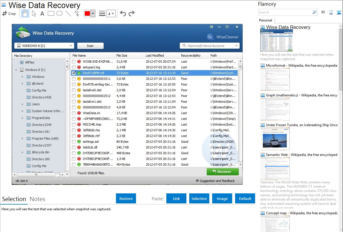
Task: Click the Paste Link button
Action: point(176,199)
